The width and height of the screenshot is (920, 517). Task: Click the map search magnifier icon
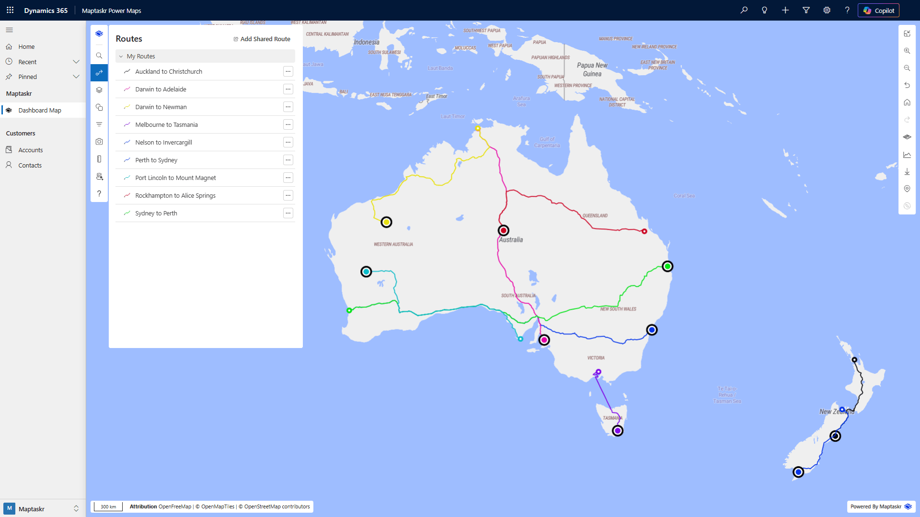click(99, 56)
